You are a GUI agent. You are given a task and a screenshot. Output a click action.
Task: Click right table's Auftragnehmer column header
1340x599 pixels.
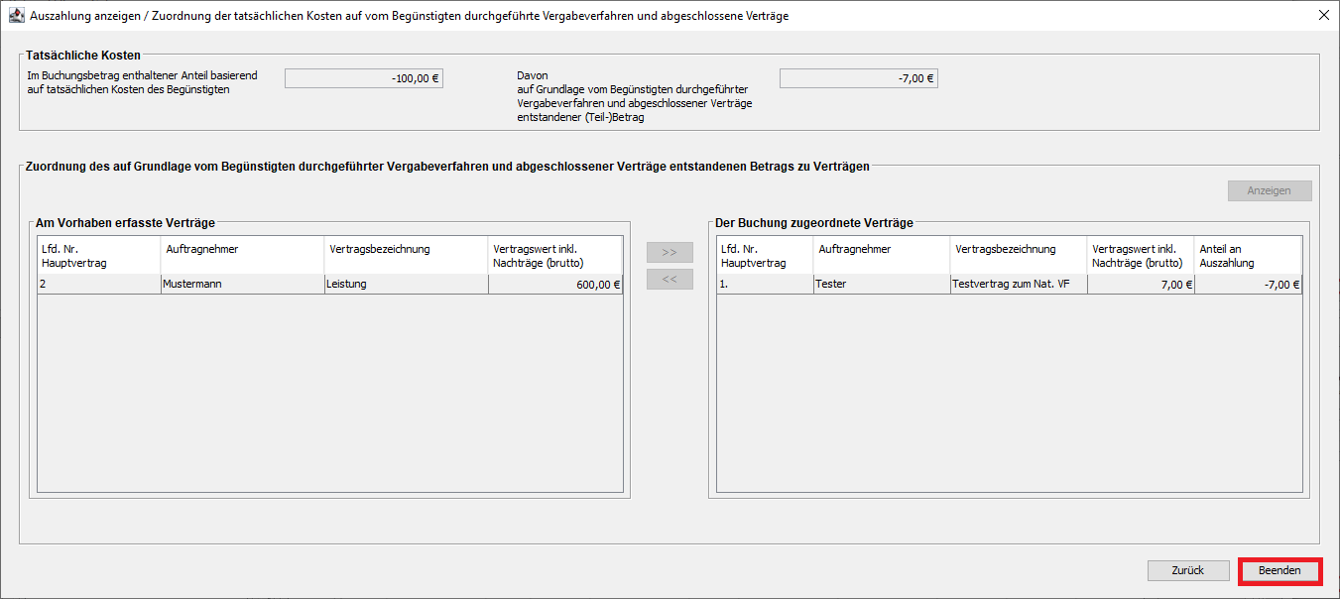[x=881, y=256]
